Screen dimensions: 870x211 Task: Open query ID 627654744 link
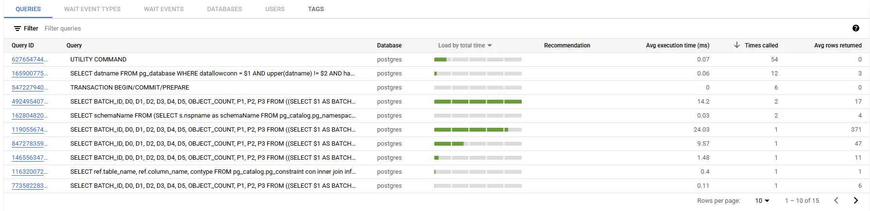[x=29, y=60]
